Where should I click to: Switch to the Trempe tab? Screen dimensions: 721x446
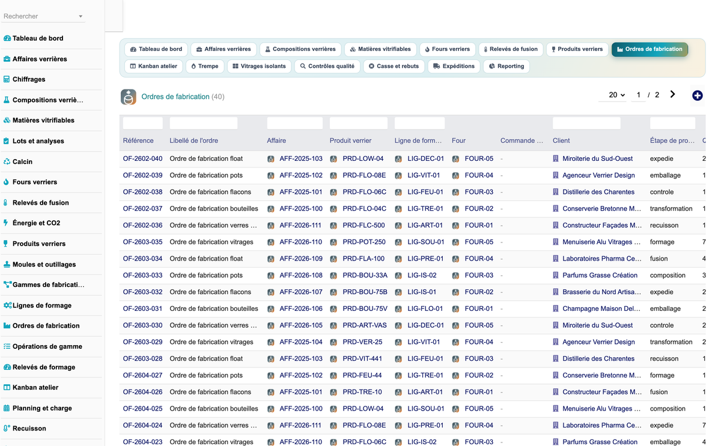pyautogui.click(x=205, y=66)
